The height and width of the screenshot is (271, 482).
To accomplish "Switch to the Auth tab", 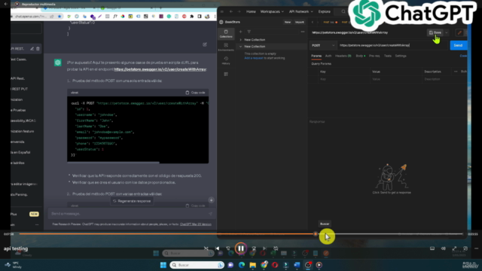I will pos(328,56).
